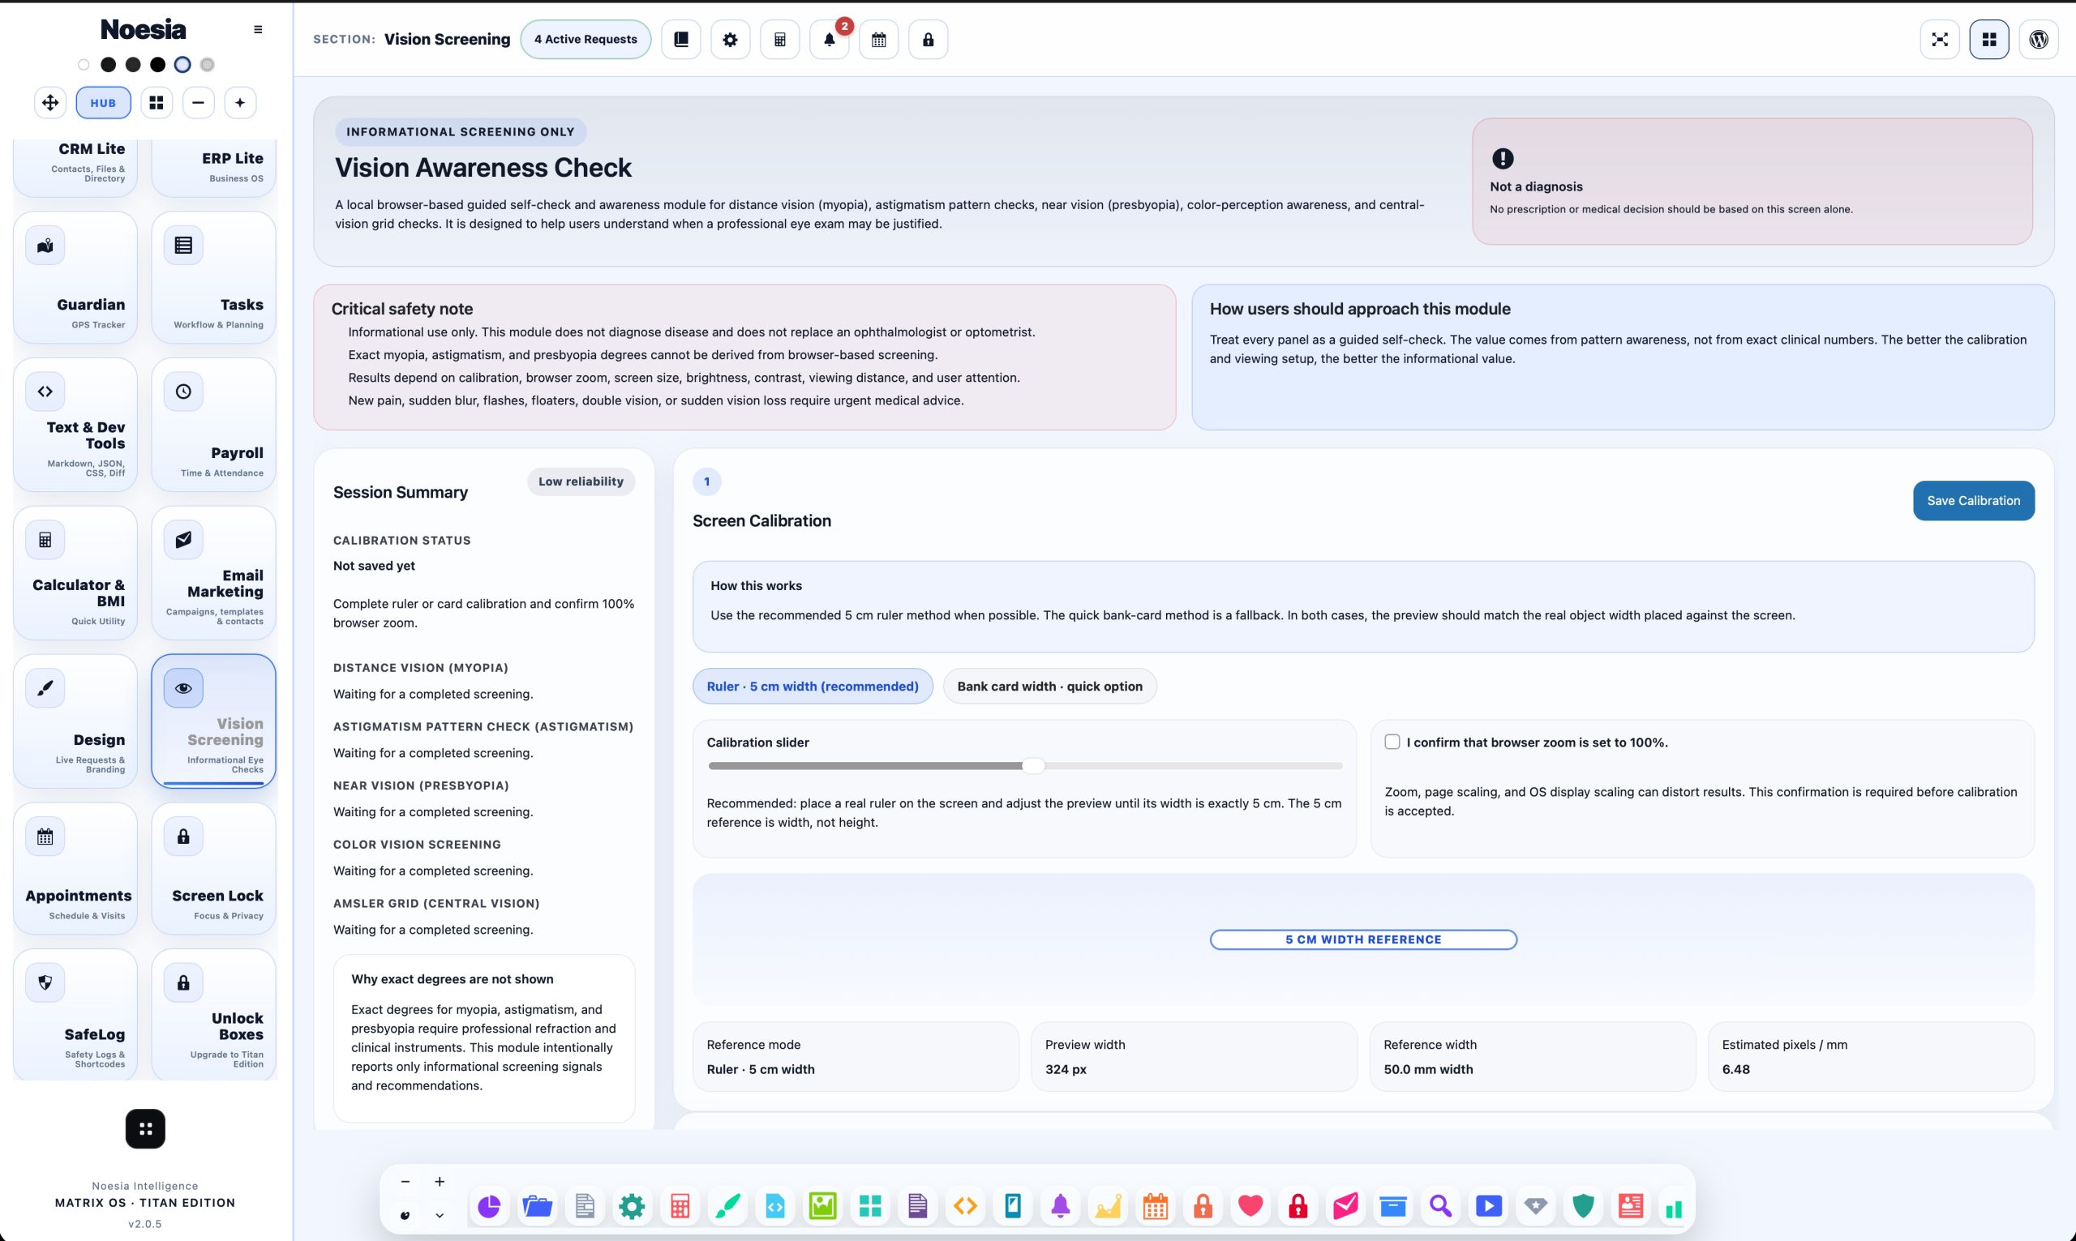Open the blue folder dock icon
The width and height of the screenshot is (2076, 1241).
[x=537, y=1206]
